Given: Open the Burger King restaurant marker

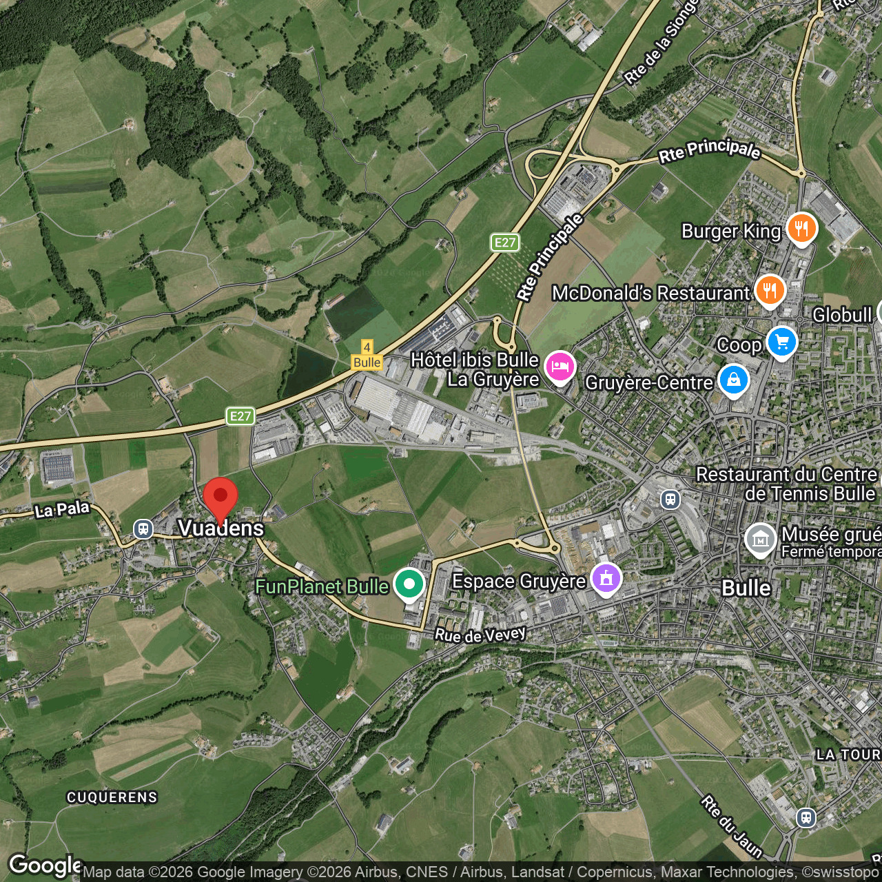Looking at the screenshot, I should (x=801, y=229).
